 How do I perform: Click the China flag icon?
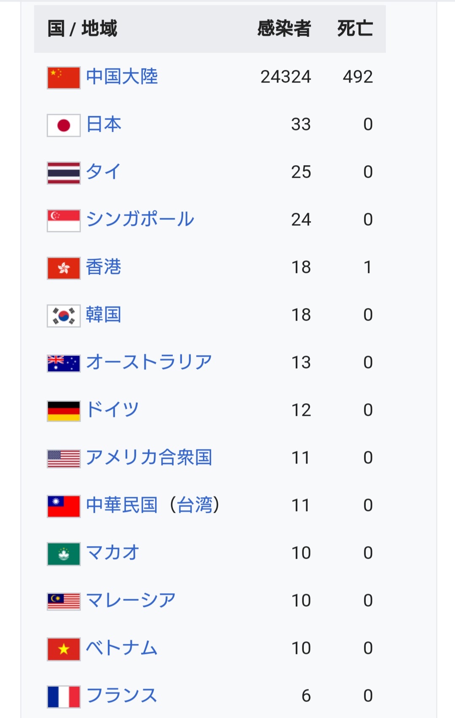coord(64,78)
